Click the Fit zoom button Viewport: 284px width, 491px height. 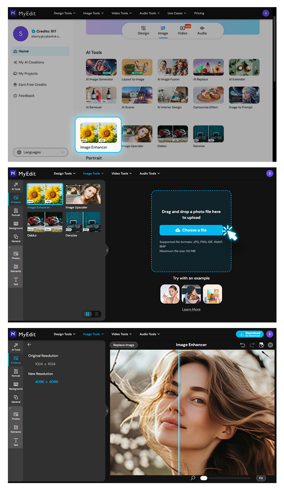[x=261, y=478]
